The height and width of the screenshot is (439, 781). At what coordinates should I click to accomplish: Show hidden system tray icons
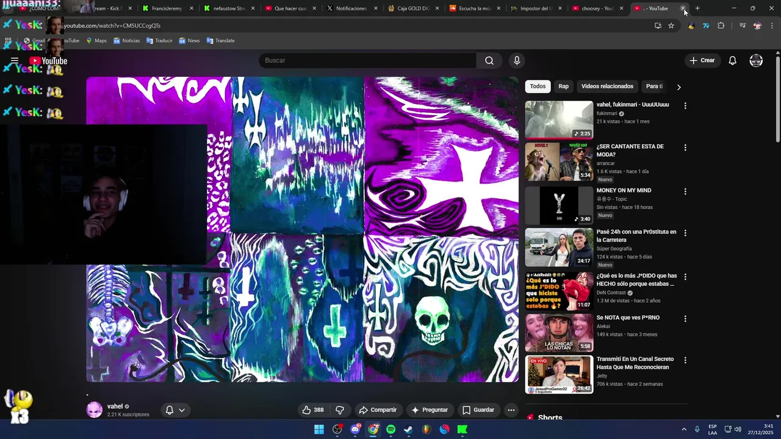tap(684, 429)
